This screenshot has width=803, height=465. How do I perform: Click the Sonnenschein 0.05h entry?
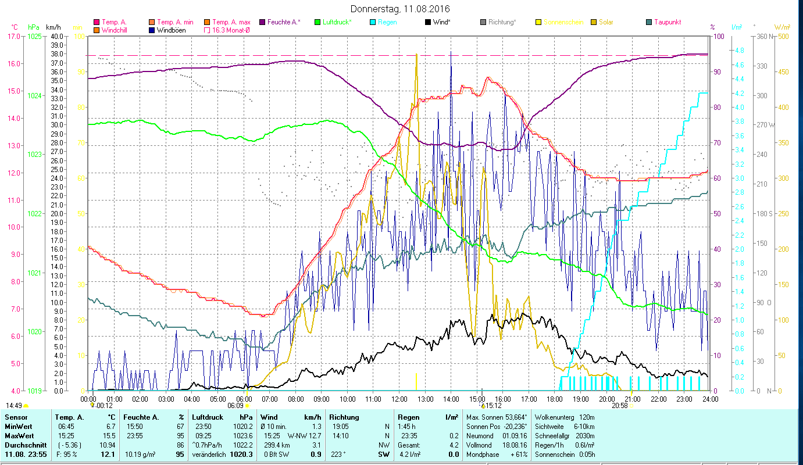(565, 454)
